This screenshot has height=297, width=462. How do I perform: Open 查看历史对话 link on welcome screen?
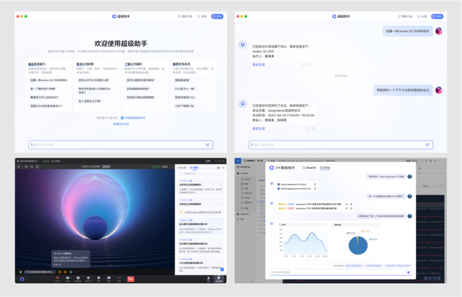pyautogui.click(x=121, y=124)
